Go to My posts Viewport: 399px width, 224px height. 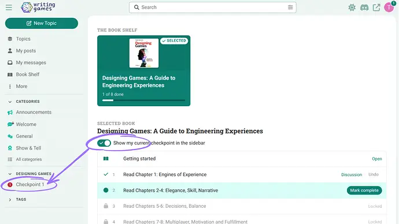coord(26,51)
